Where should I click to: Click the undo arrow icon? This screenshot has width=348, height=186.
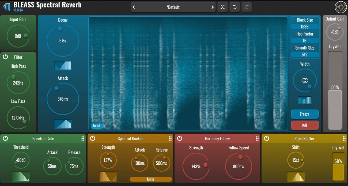tap(234, 7)
